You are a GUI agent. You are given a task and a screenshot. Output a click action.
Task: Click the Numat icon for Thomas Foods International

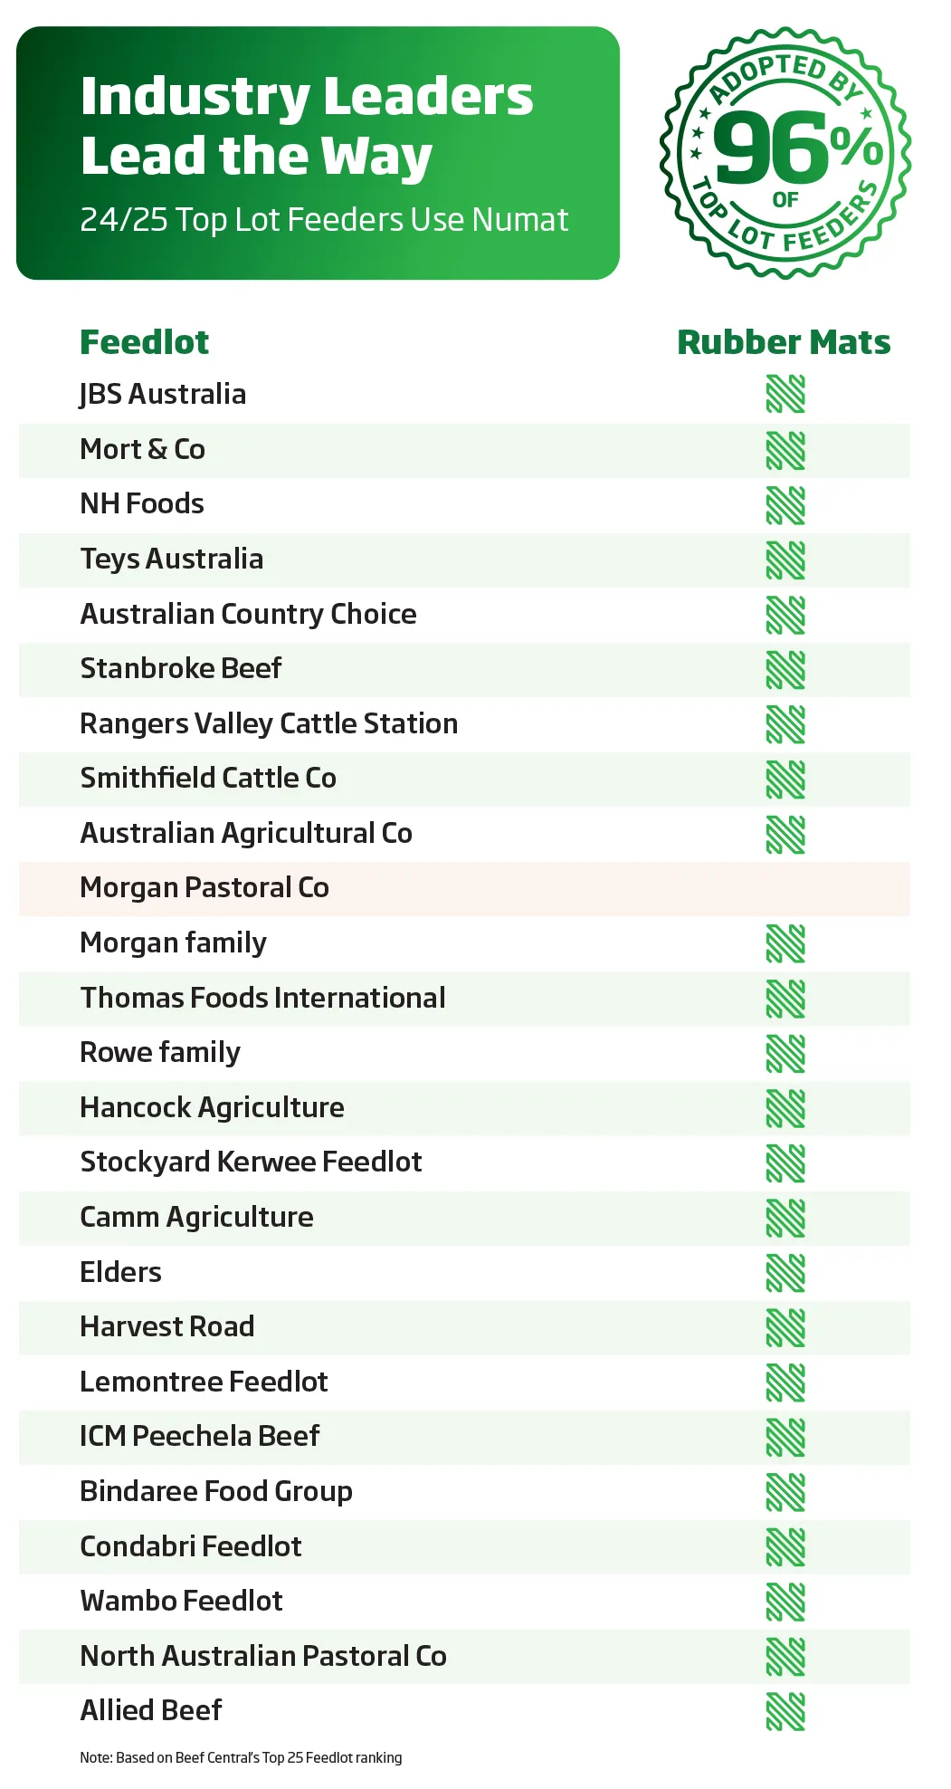(785, 999)
